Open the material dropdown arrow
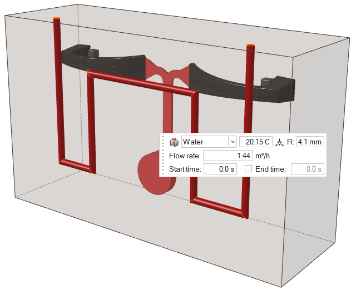 click(233, 142)
